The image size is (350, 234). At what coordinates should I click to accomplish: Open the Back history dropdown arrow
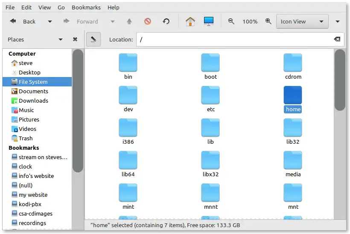pyautogui.click(x=50, y=21)
